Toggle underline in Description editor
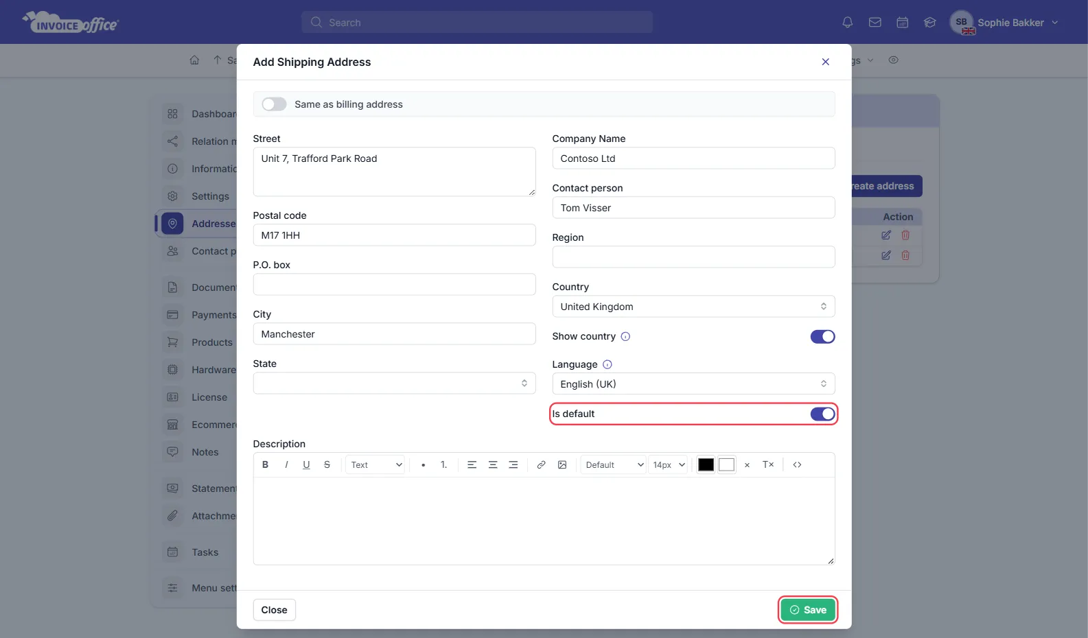This screenshot has height=638, width=1088. coord(306,465)
